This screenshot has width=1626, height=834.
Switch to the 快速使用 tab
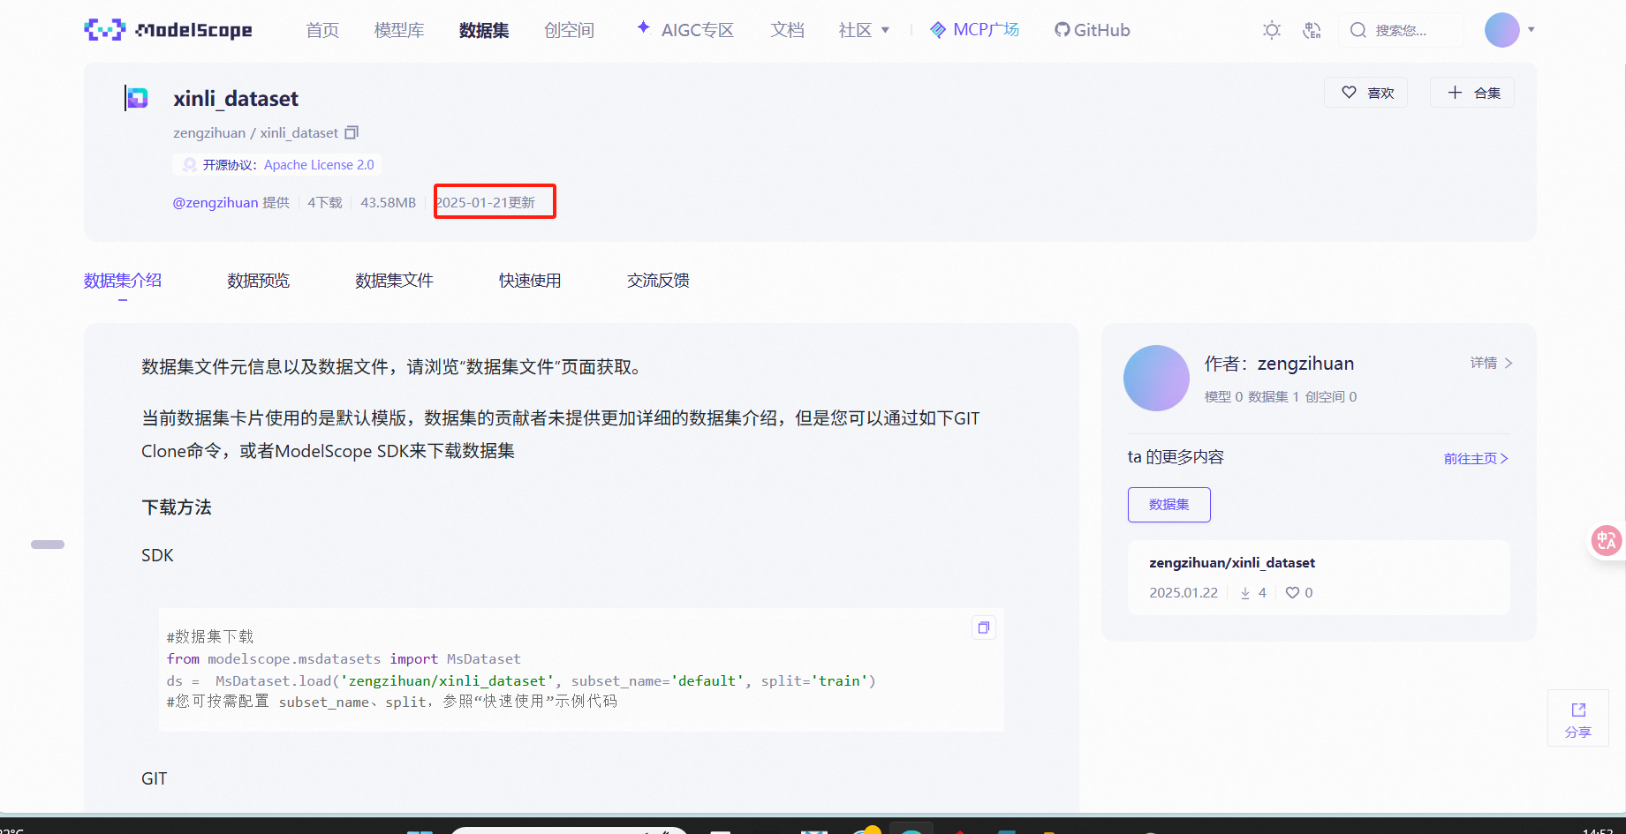tap(530, 281)
